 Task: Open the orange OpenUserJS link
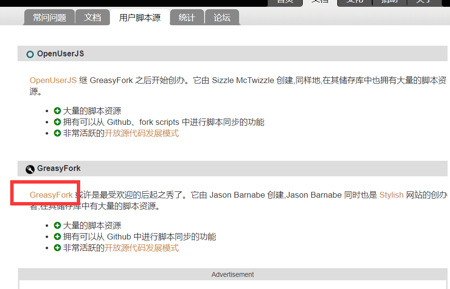pos(53,80)
